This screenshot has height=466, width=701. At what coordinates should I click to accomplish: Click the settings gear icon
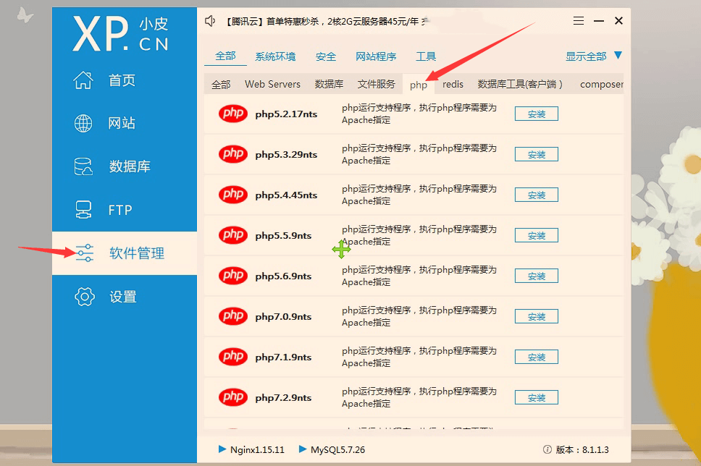tap(85, 296)
